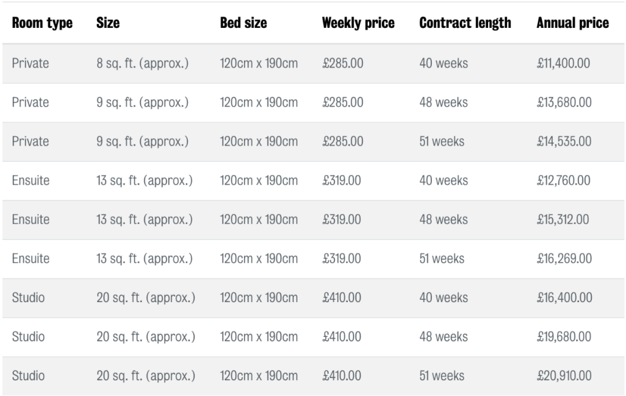
Task: Click the 51 weeks cell in the £20,910.00 row
Action: (x=442, y=376)
